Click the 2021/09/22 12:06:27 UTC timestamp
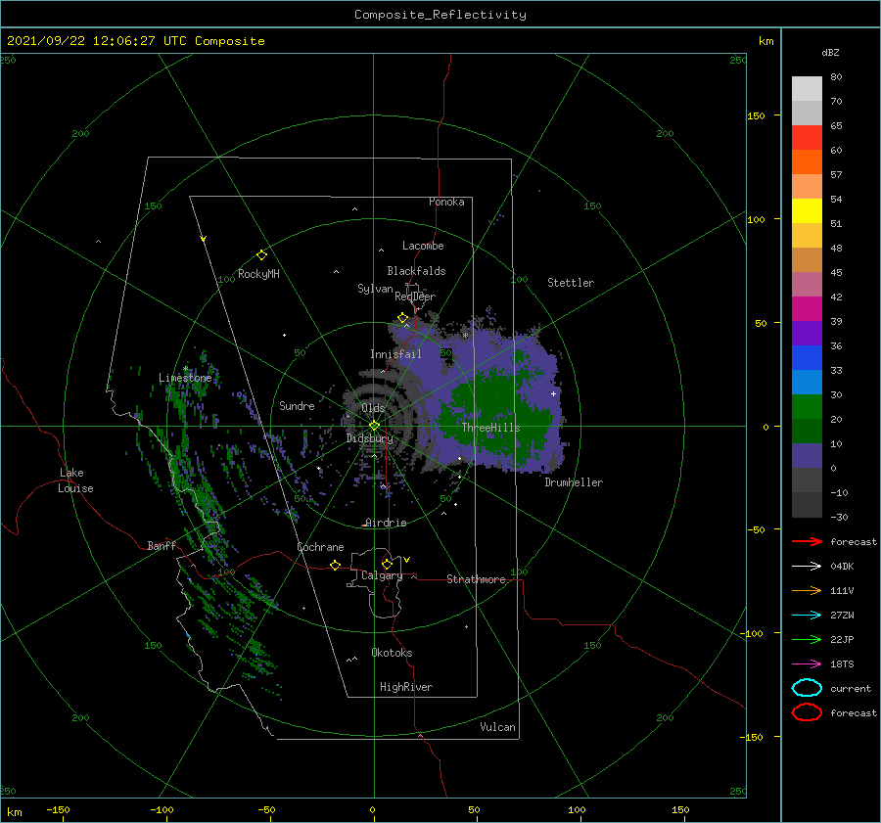The height and width of the screenshot is (823, 881). coord(135,41)
